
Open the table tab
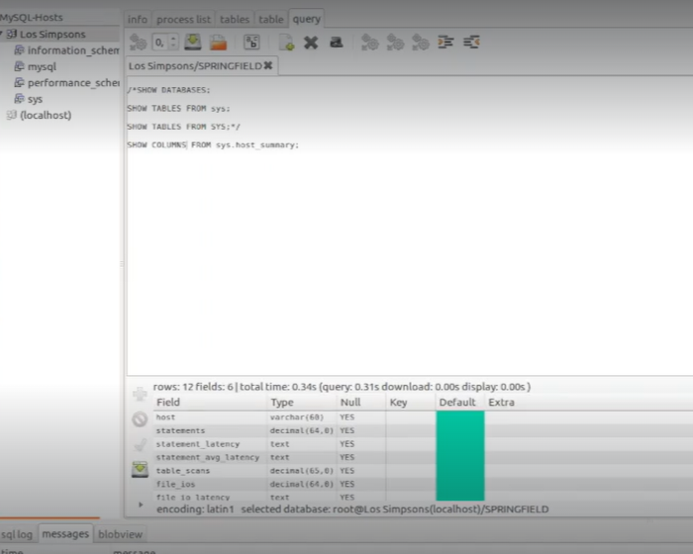[271, 20]
